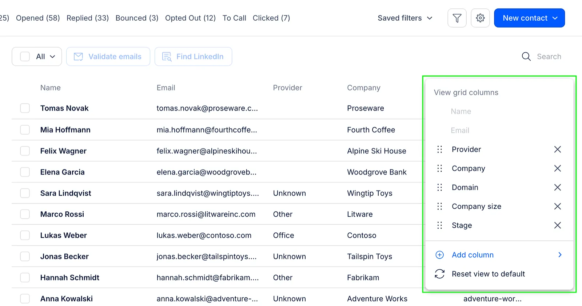Click the envelope icon in Validate emails

point(78,57)
